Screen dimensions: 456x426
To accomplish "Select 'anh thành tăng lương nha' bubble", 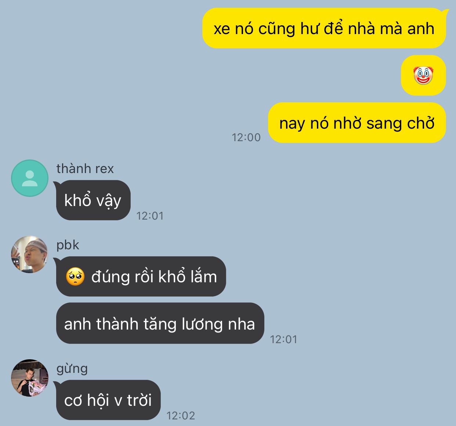I will coord(160,323).
